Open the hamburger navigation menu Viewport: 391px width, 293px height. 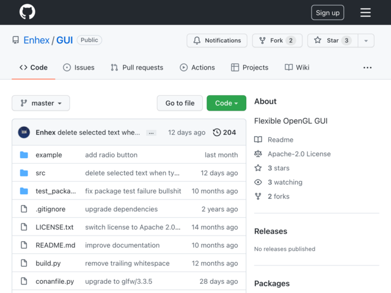tap(365, 12)
